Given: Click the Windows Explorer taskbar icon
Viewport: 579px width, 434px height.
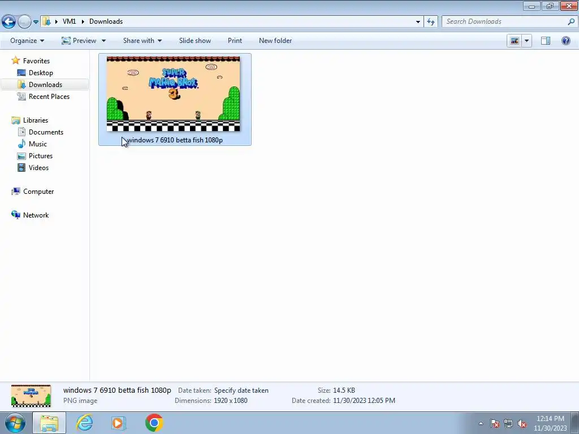Looking at the screenshot, I should (x=49, y=423).
